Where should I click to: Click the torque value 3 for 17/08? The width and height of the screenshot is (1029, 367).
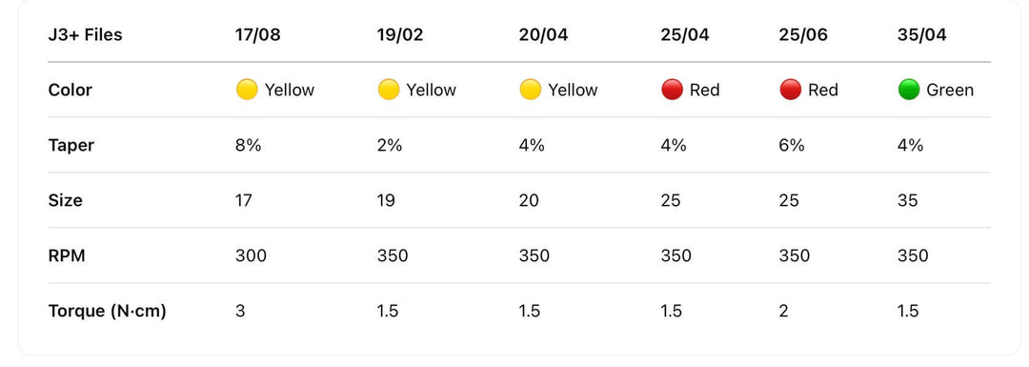(x=240, y=311)
